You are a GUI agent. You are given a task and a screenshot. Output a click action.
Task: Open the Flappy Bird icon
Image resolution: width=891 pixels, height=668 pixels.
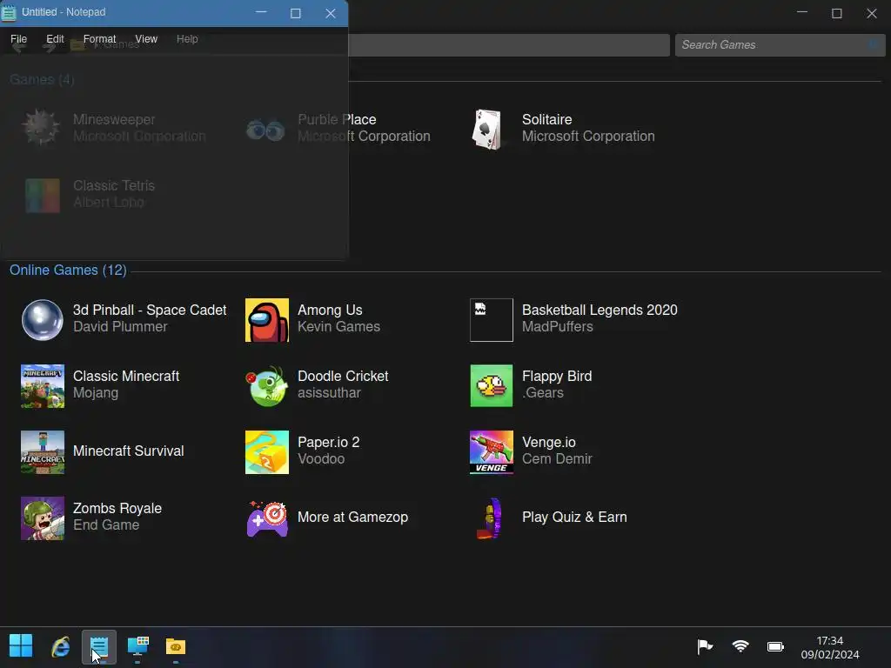491,385
